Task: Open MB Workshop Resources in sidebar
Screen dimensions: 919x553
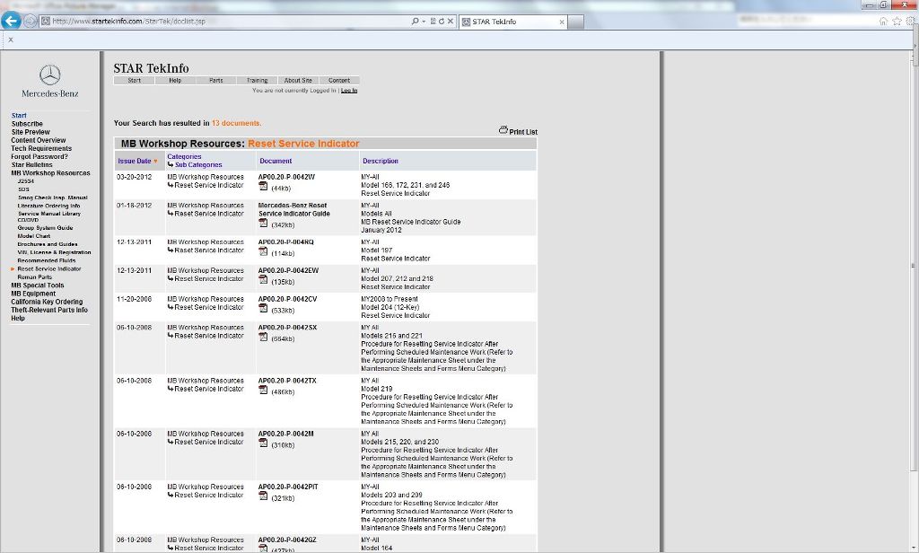Action: pyautogui.click(x=50, y=173)
